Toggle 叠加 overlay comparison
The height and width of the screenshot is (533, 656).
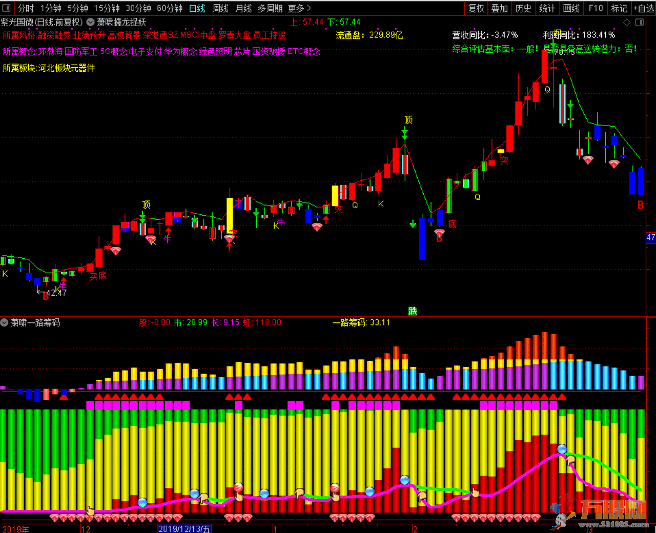pyautogui.click(x=499, y=8)
